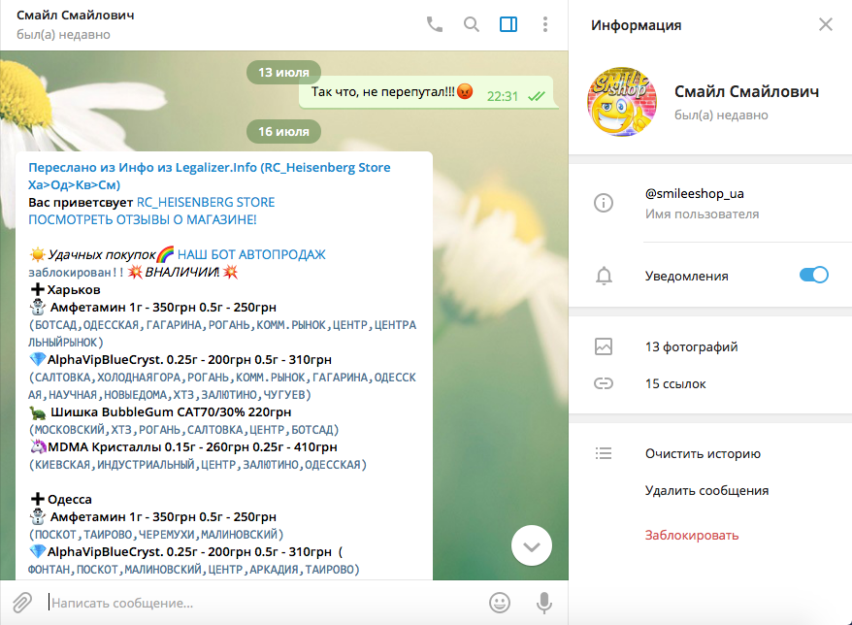Choose Очистить историю
852x625 pixels.
[703, 453]
